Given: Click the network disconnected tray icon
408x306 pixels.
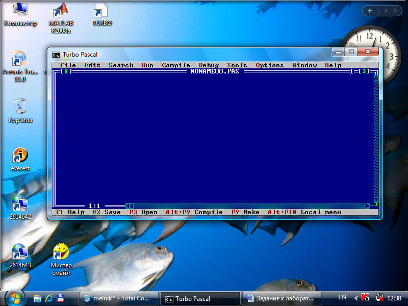Looking at the screenshot, I should [379, 298].
